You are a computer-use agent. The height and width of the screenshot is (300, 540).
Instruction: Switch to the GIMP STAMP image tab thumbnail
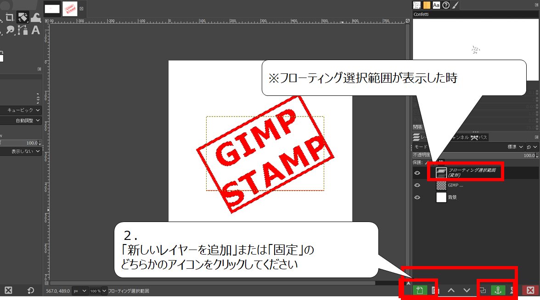click(x=70, y=9)
